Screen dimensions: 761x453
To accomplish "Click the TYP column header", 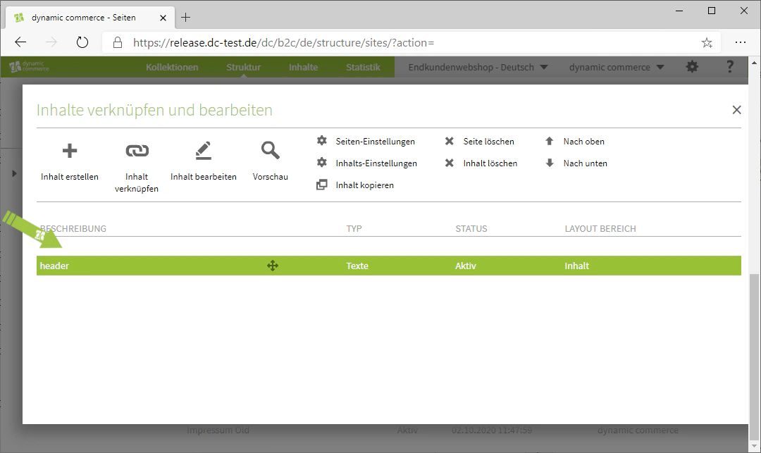I will pos(354,229).
